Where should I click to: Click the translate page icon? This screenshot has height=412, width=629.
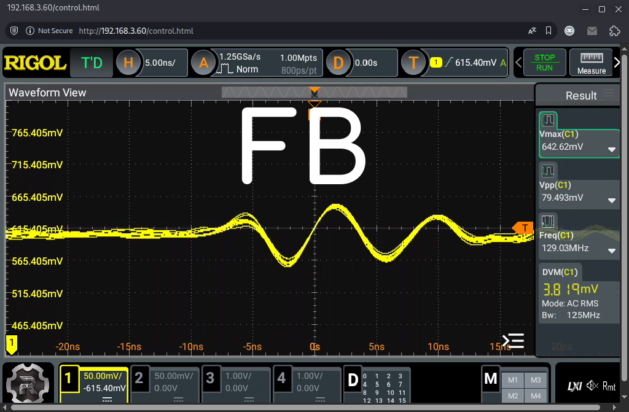click(x=532, y=31)
